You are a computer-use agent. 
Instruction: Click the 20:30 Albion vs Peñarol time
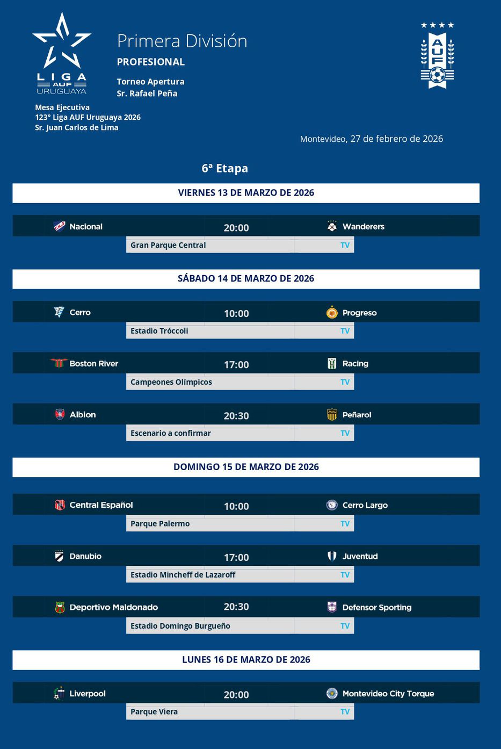[236, 415]
